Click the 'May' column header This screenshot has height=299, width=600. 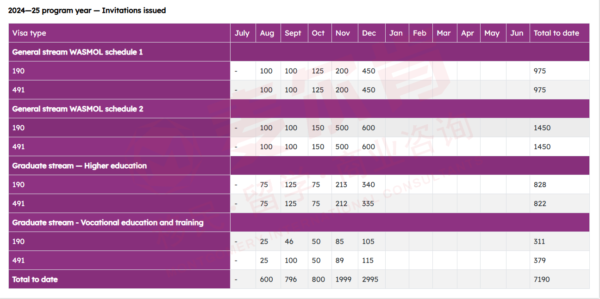click(x=492, y=33)
